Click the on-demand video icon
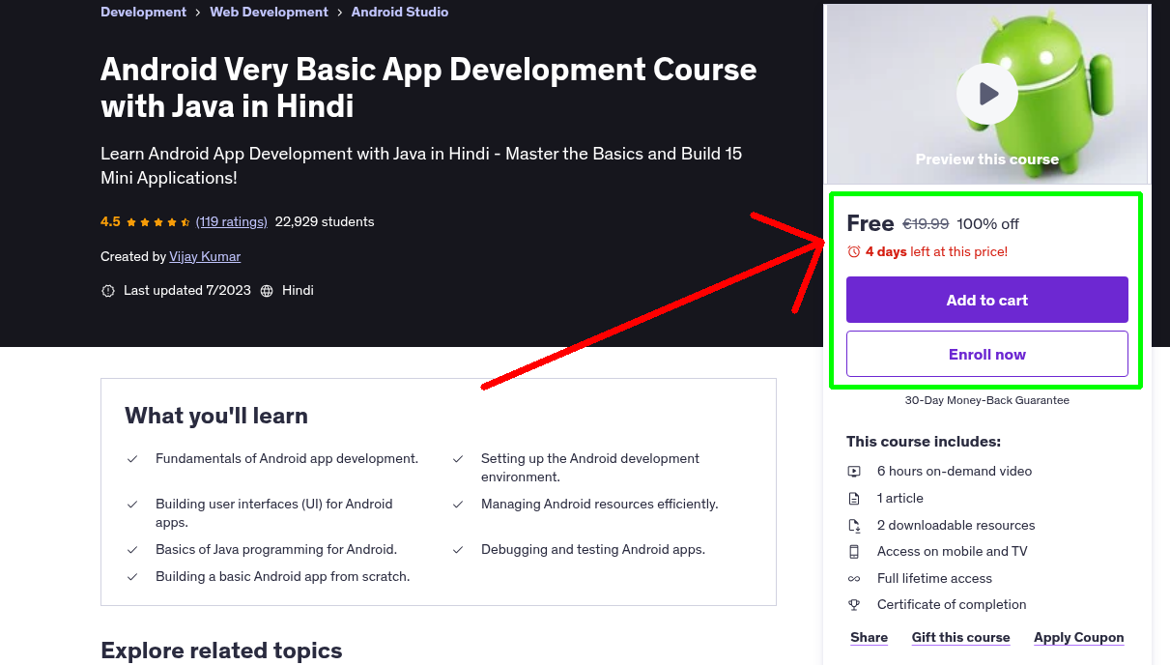 pos(854,472)
